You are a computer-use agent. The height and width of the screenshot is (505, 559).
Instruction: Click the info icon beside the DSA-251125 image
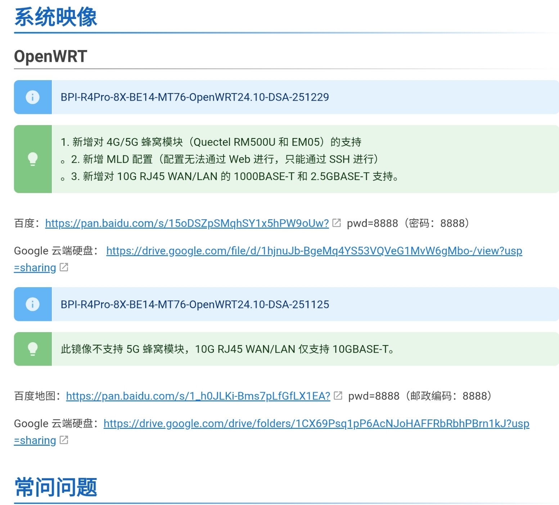click(x=32, y=304)
